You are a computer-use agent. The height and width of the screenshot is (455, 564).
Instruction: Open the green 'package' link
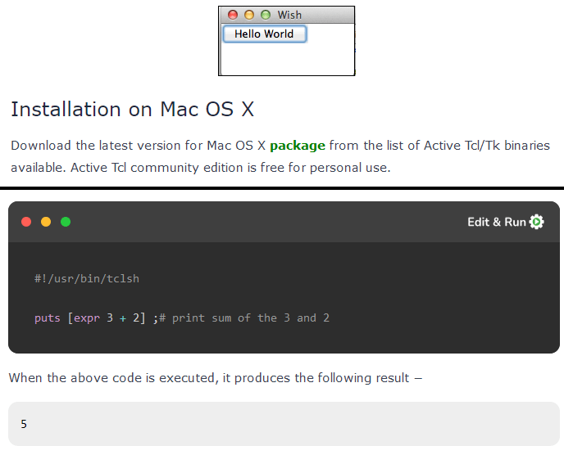(298, 146)
